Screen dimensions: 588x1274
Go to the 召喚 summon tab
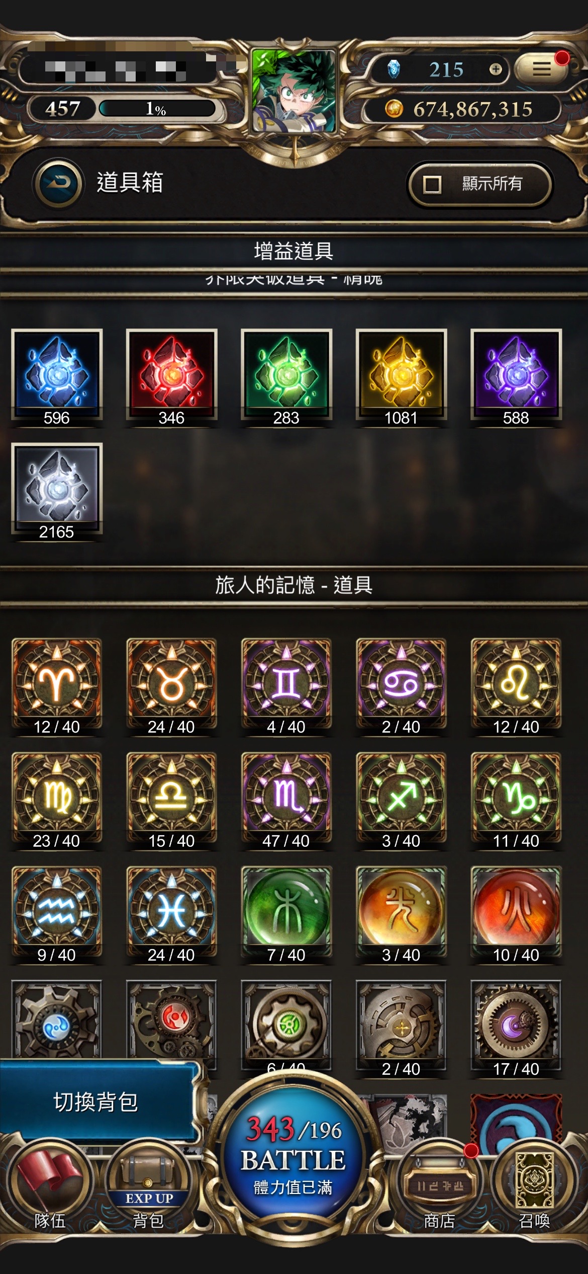pos(534,1188)
